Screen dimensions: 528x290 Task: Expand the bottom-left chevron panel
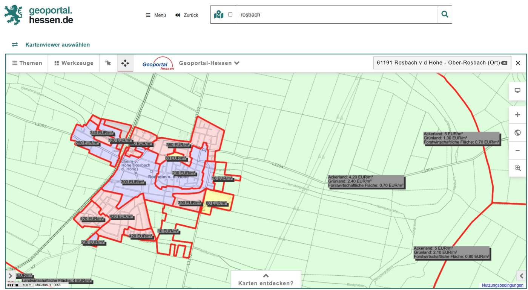[x=10, y=275]
